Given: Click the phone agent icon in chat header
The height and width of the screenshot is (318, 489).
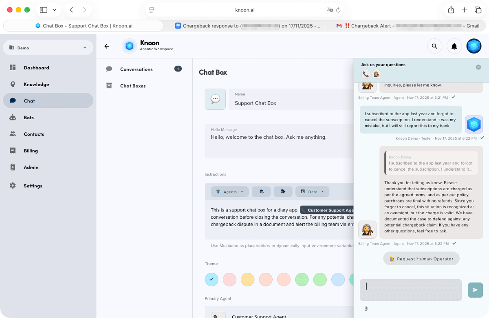Looking at the screenshot, I should 366,74.
